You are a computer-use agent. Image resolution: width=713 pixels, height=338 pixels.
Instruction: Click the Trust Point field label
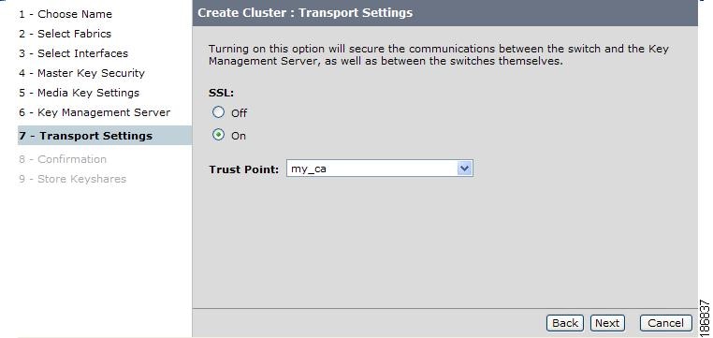point(243,169)
